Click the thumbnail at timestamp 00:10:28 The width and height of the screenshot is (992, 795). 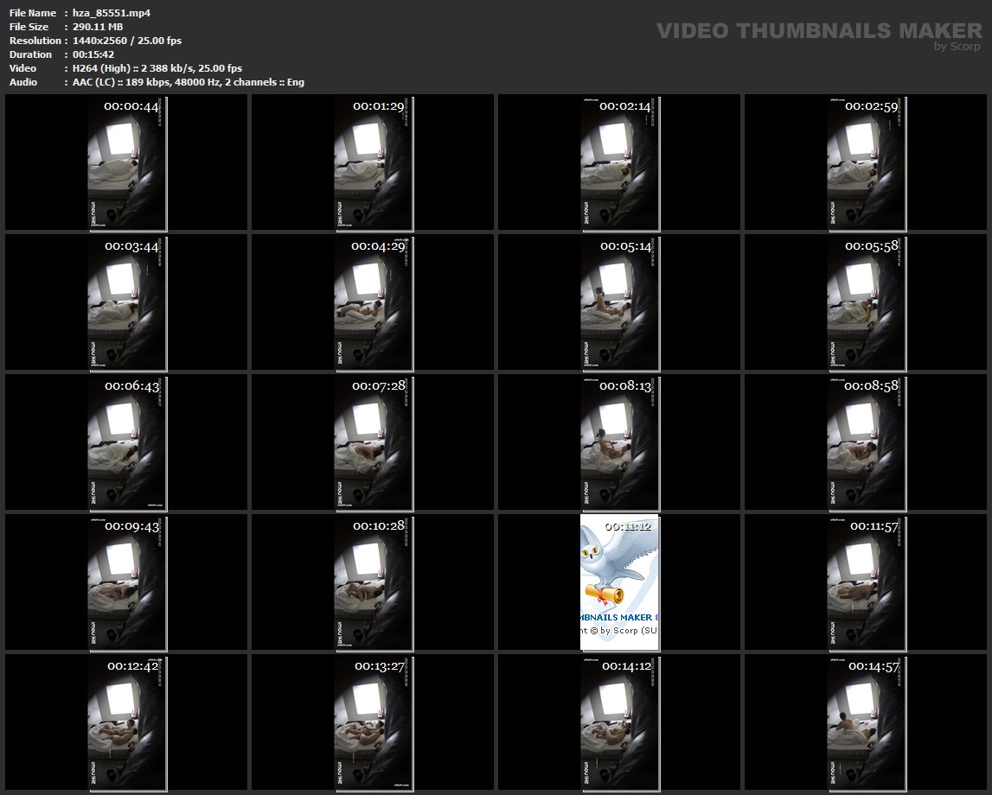373,582
